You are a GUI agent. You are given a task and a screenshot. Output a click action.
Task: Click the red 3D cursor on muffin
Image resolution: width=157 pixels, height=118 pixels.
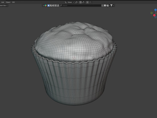point(74,58)
